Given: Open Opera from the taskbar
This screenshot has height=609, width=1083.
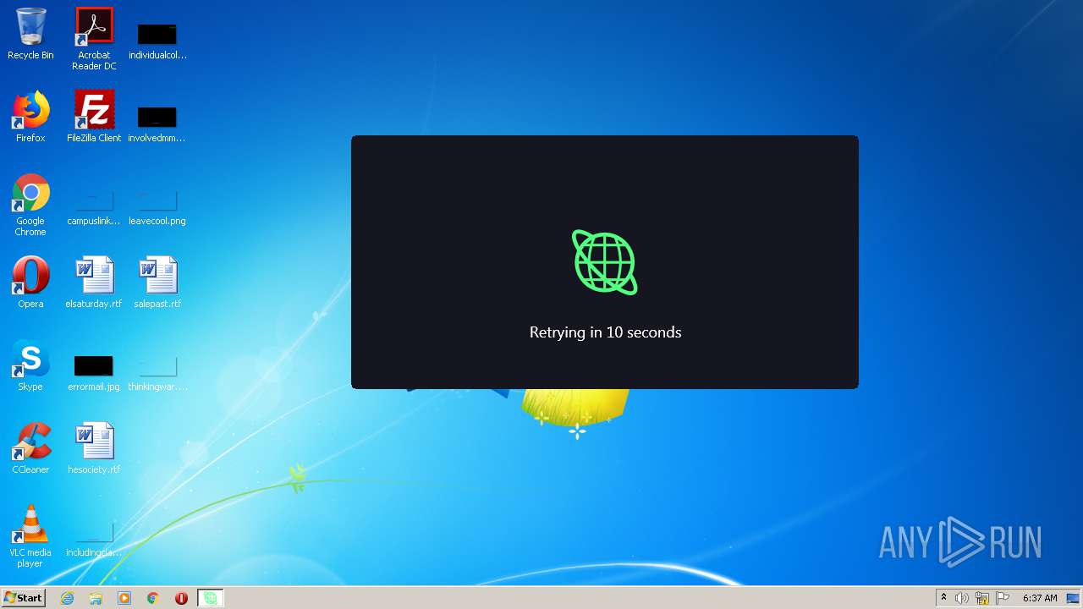Looking at the screenshot, I should (181, 598).
